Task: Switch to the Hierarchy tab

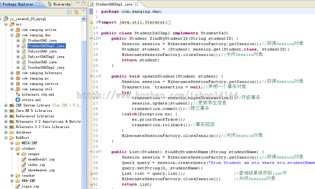Action: 59,4
